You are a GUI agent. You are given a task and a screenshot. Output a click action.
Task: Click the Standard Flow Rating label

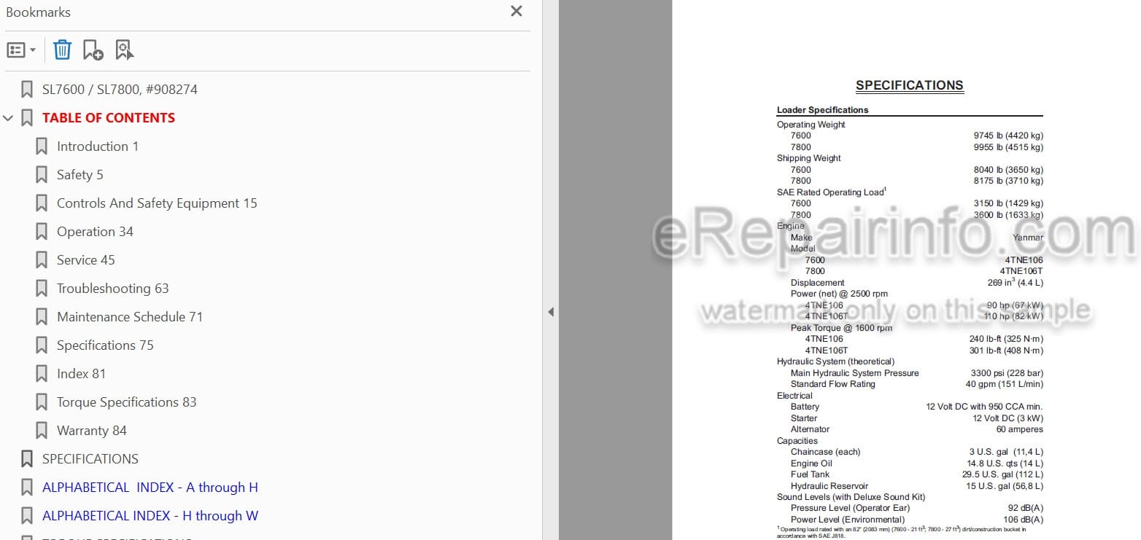pos(832,384)
